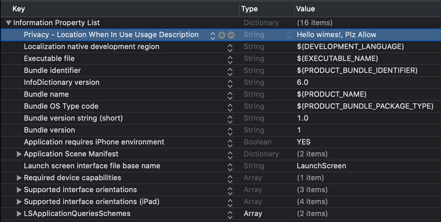Open Type stepper on the selected String row
This screenshot has height=222, width=441.
[289, 35]
